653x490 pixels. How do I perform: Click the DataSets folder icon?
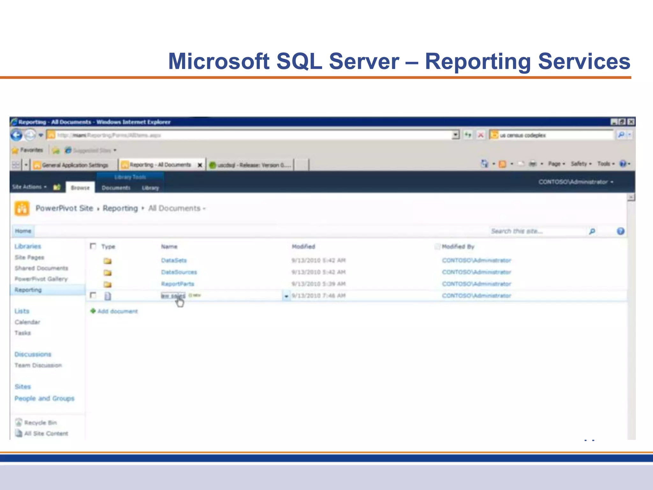108,261
